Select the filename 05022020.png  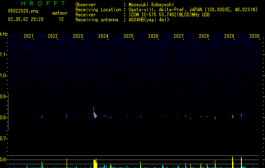click(23, 11)
